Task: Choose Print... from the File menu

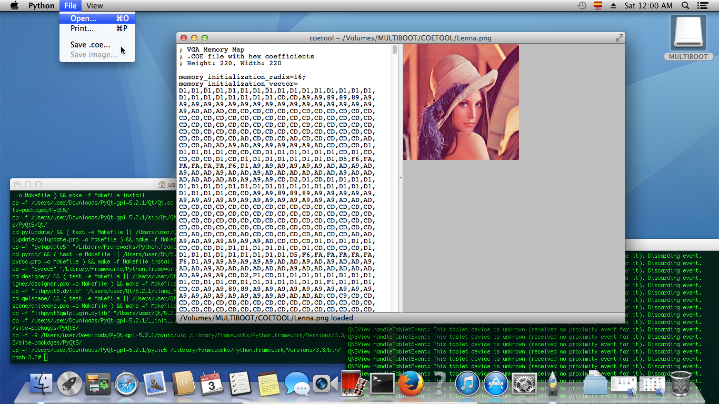Action: [x=83, y=28]
